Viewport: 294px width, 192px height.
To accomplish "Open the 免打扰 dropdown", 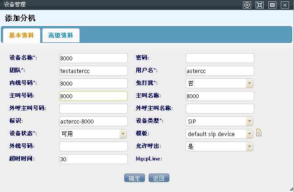I will click(x=249, y=83).
